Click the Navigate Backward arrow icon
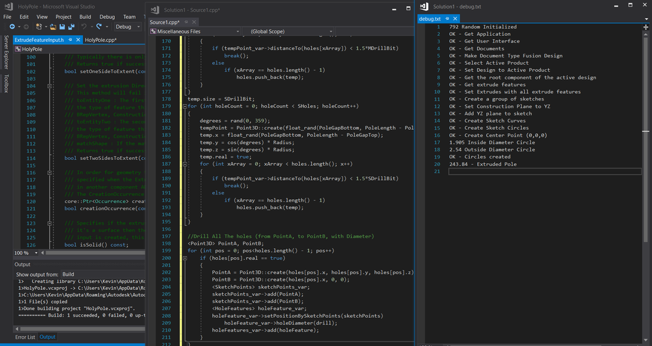 click(x=12, y=27)
